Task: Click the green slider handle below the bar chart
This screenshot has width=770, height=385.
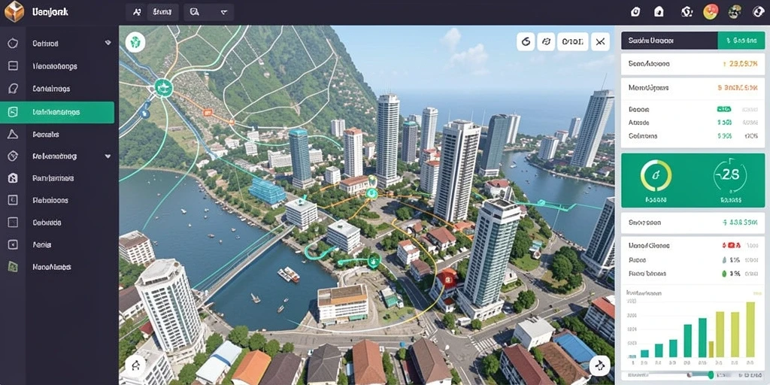Action: [x=711, y=375]
